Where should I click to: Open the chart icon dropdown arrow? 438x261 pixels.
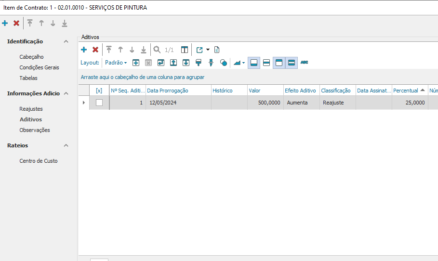pos(243,63)
